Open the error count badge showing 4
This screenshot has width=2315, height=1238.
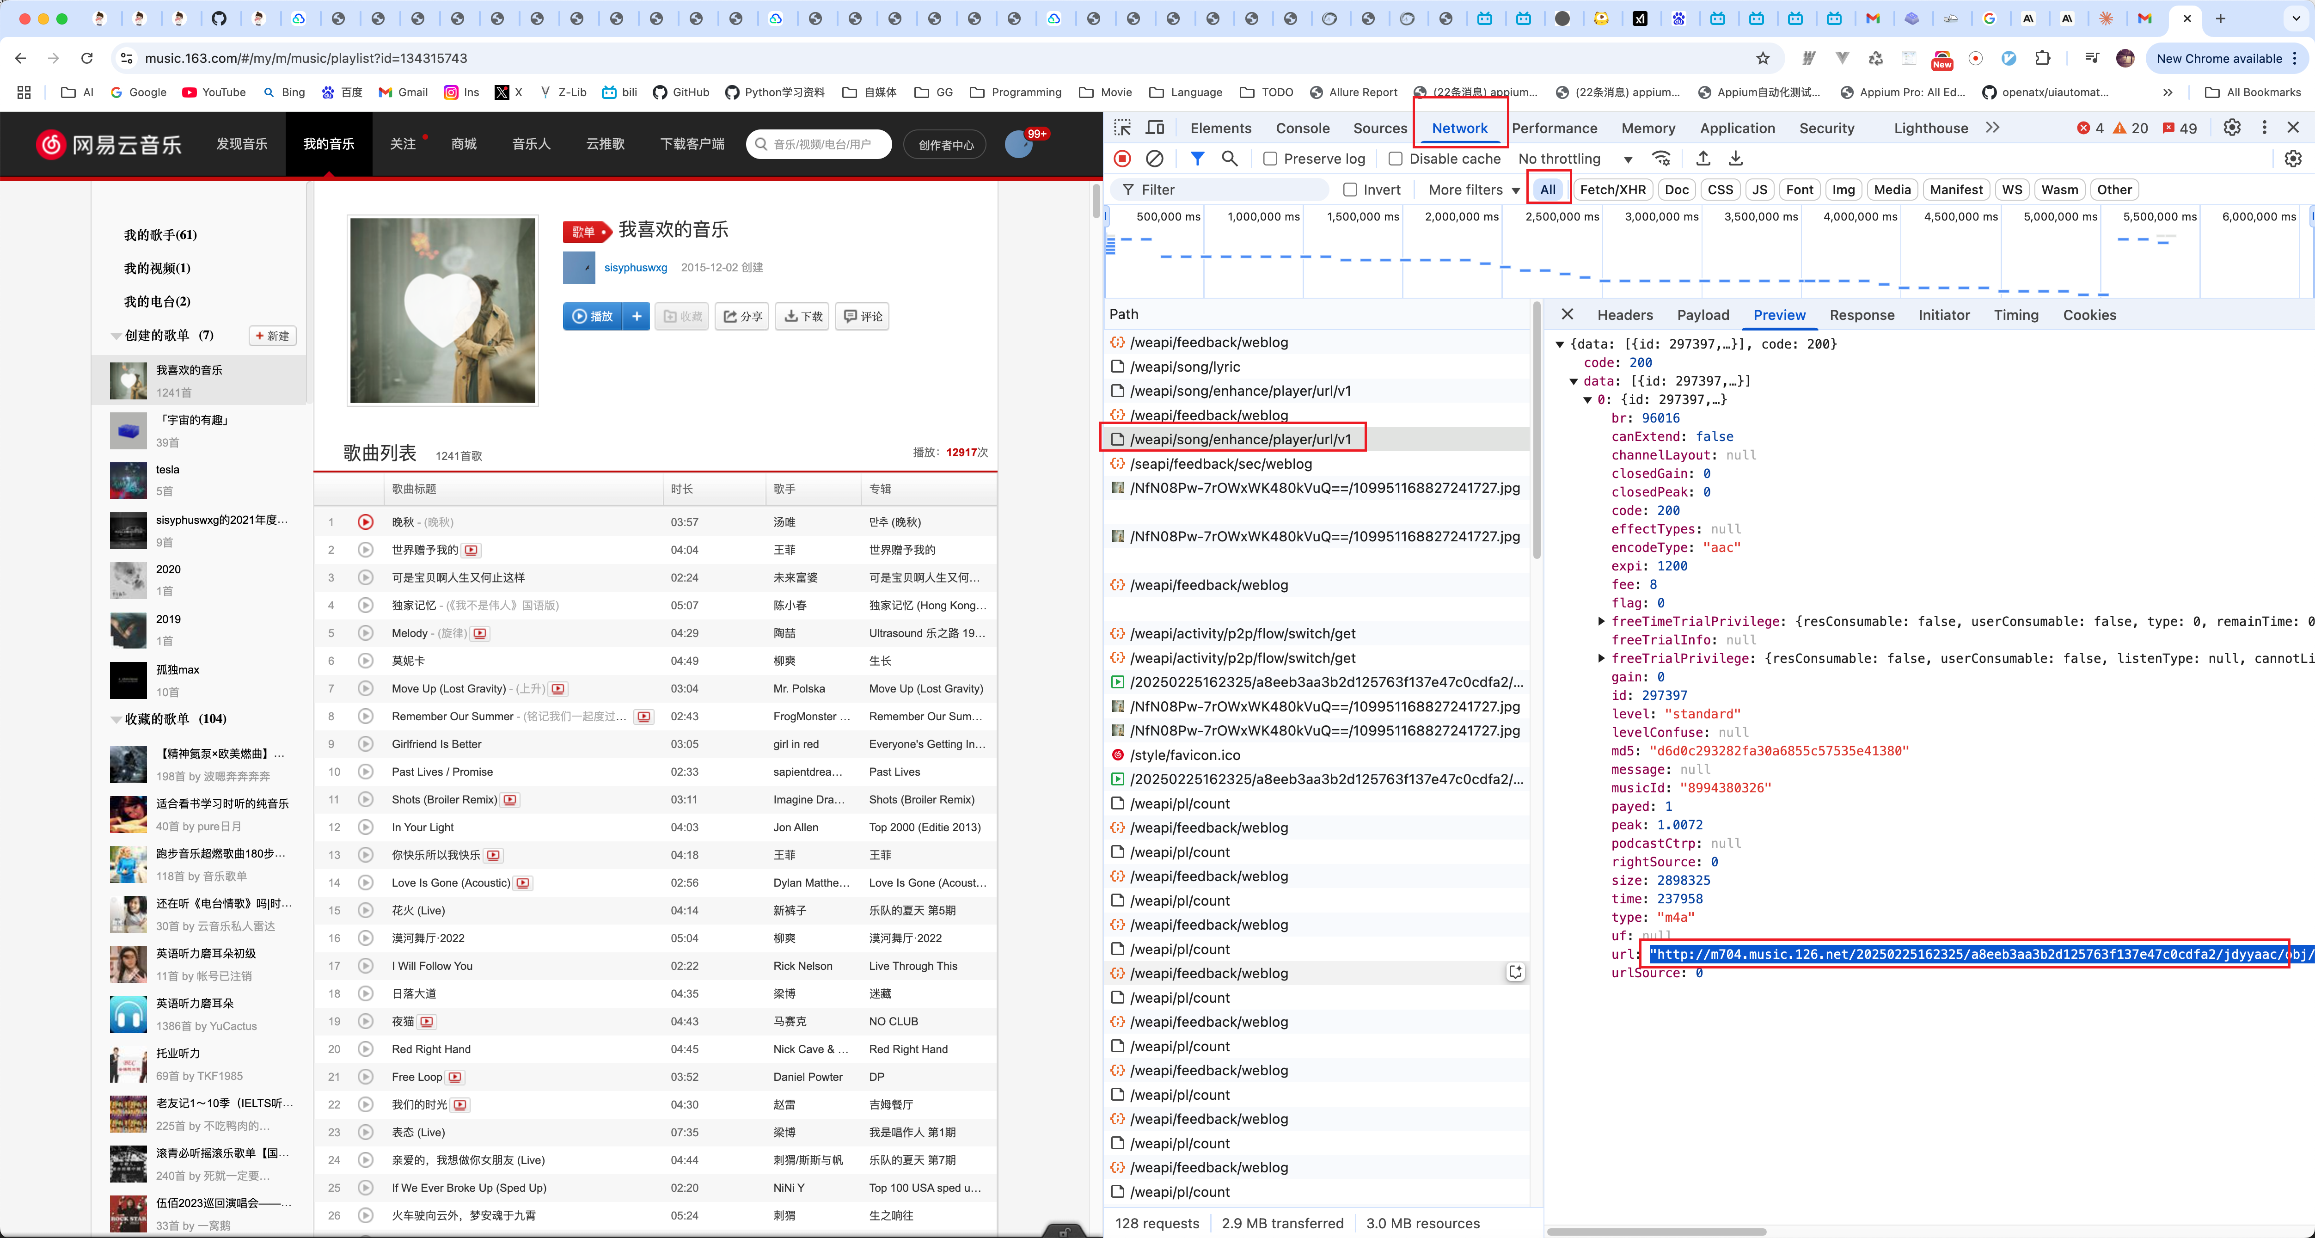point(2090,128)
